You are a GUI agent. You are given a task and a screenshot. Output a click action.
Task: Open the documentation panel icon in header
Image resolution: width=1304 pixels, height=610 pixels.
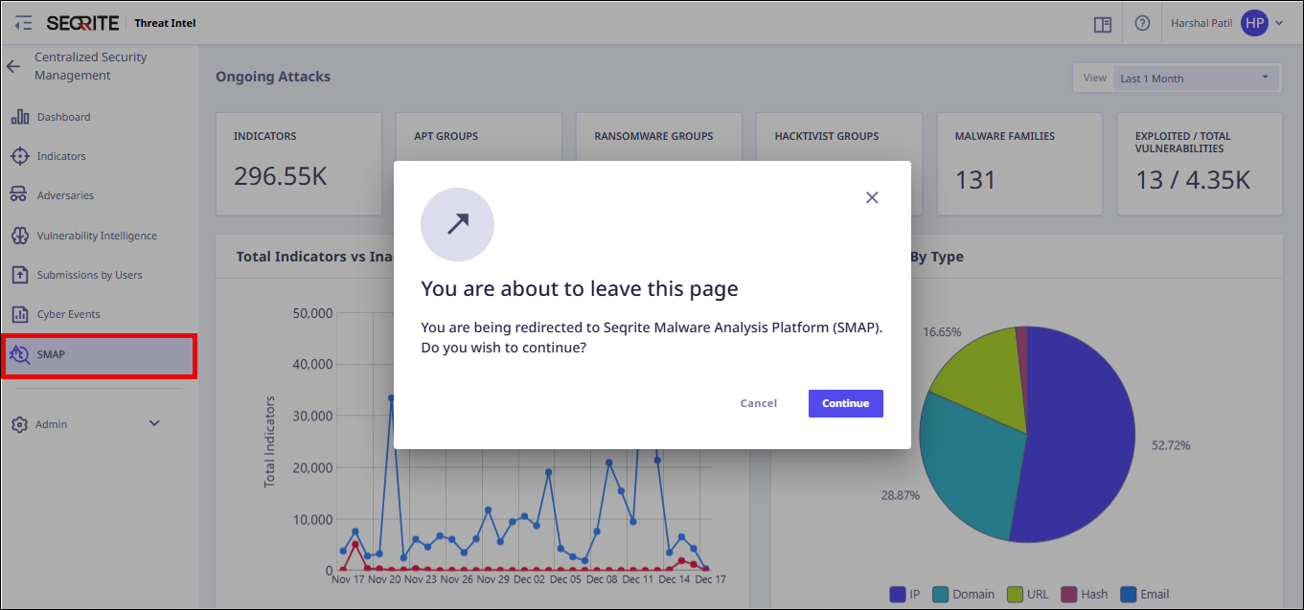click(x=1102, y=24)
